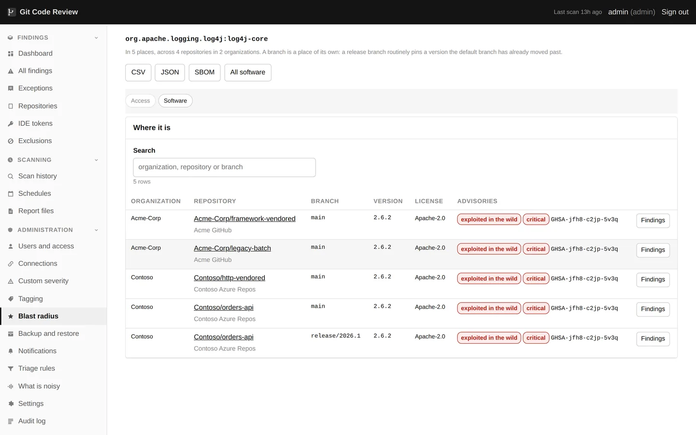The image size is (696, 435).
Task: Open Backup and restore in sidebar
Action: [x=53, y=333]
